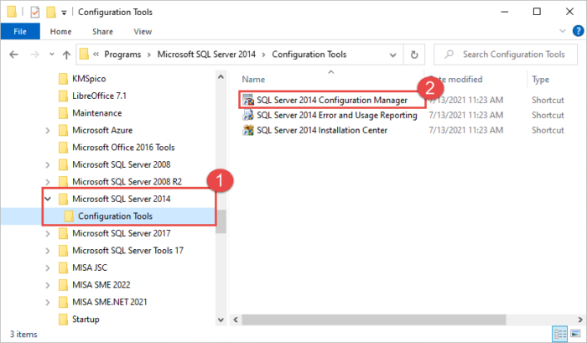Switch to details view button
Viewport: 587px width, 343px height.
tap(560, 335)
